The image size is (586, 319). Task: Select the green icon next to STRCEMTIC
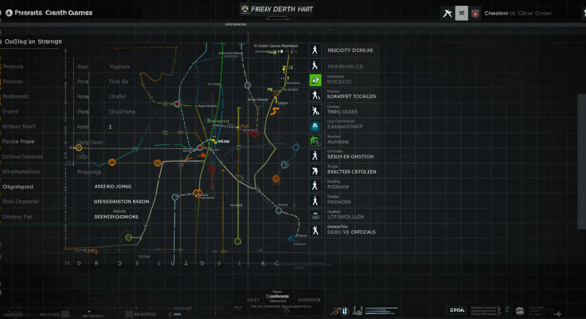point(315,80)
